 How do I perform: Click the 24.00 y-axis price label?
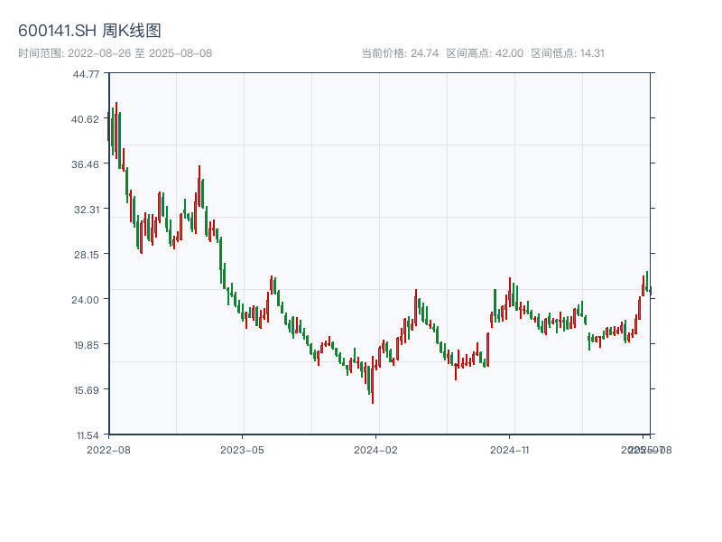coord(86,300)
